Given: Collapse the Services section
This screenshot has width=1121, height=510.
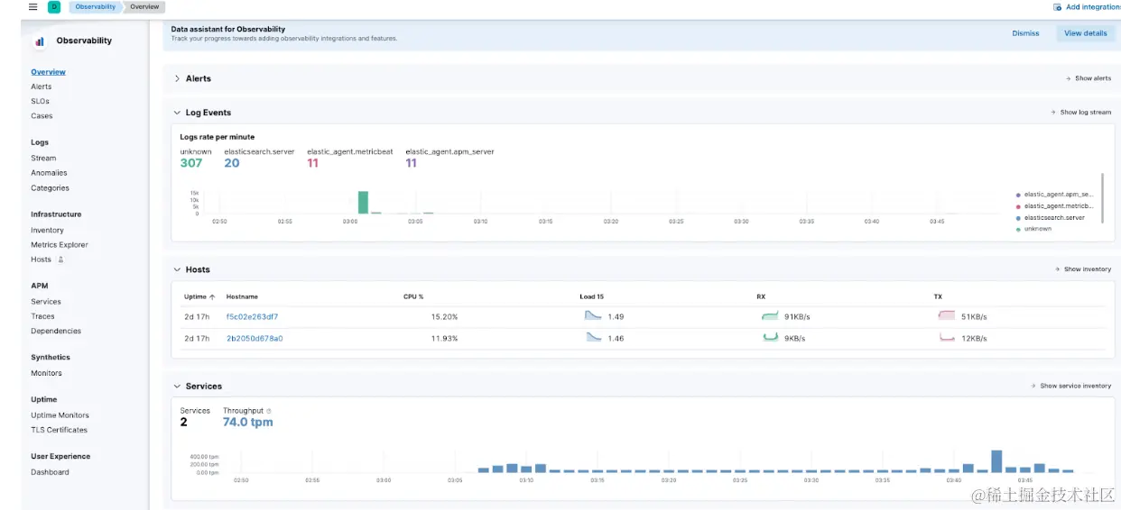Looking at the screenshot, I should [177, 386].
